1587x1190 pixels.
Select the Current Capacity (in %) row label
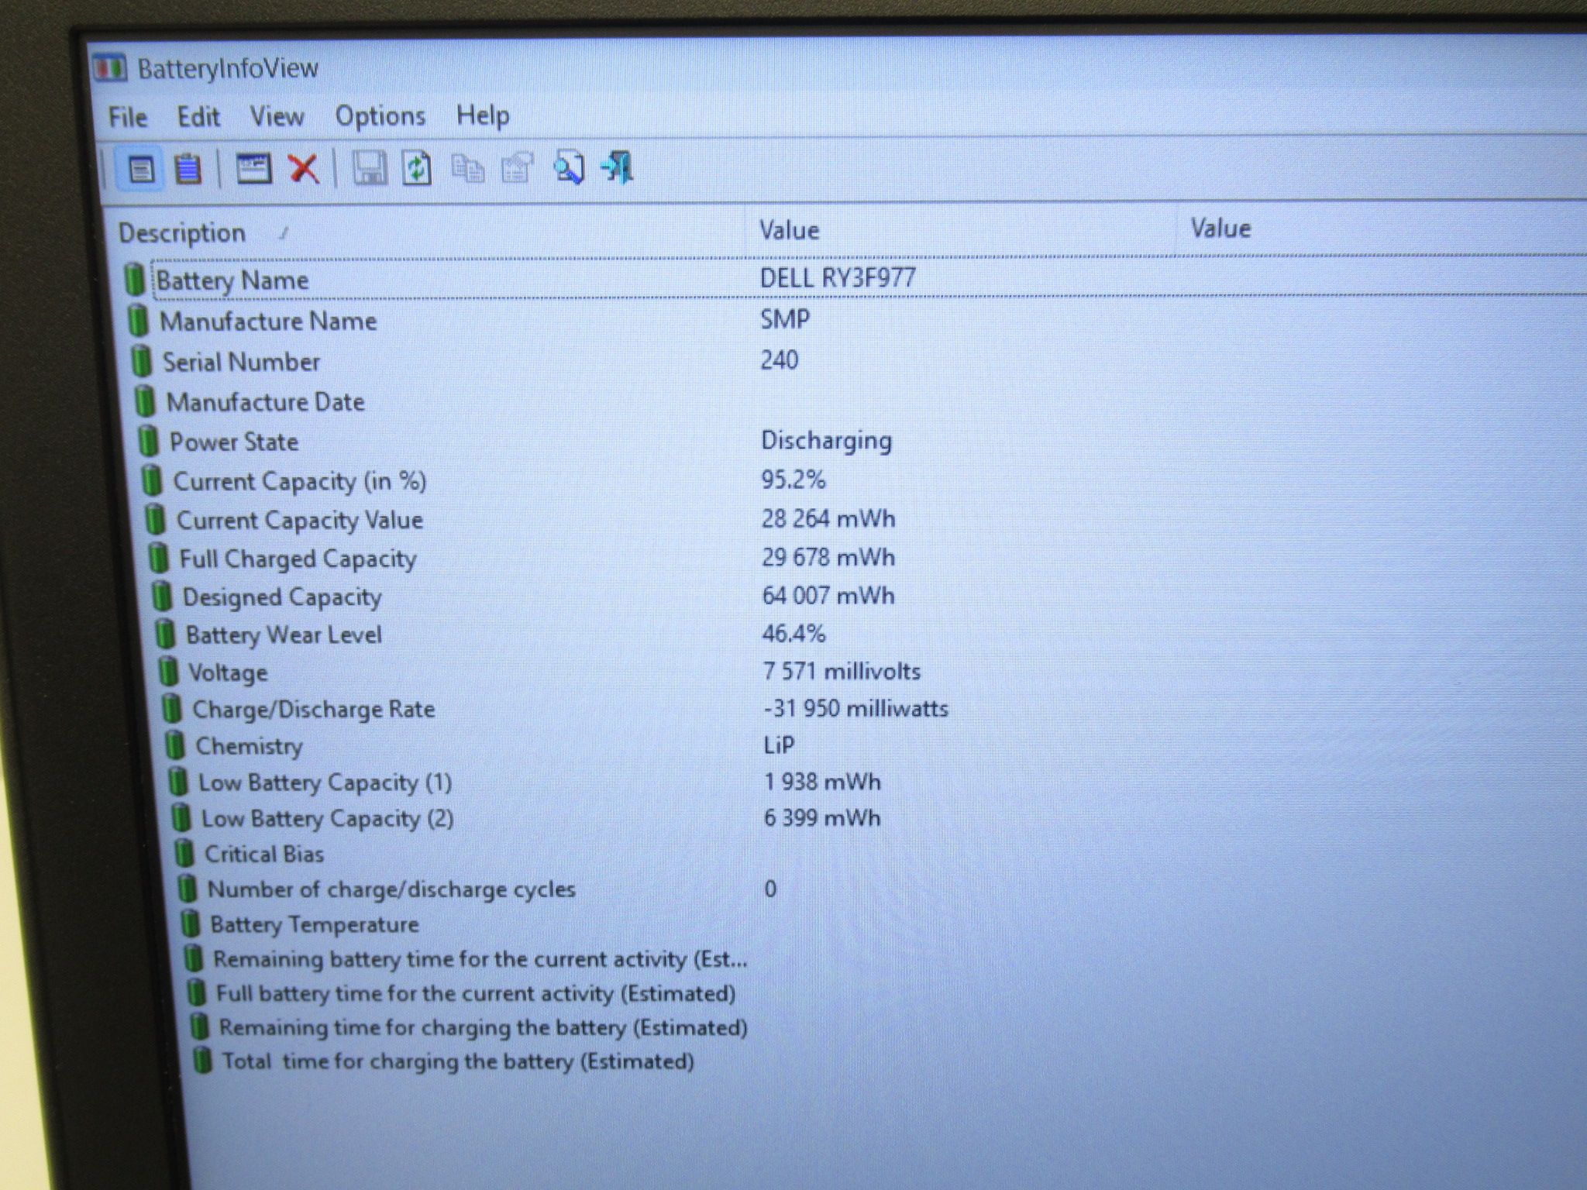point(300,481)
